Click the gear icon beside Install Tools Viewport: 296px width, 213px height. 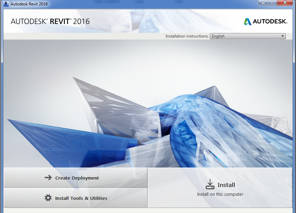coord(48,198)
